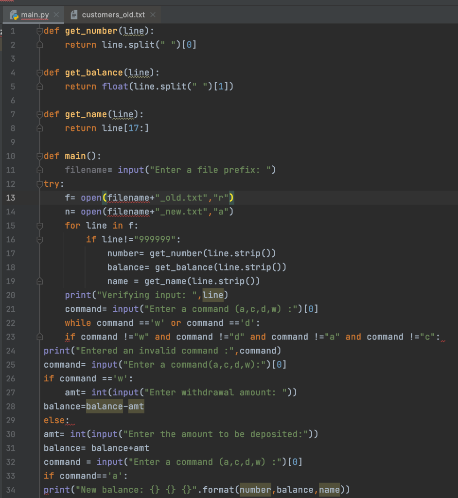Collapse the main function fold marker

point(40,156)
